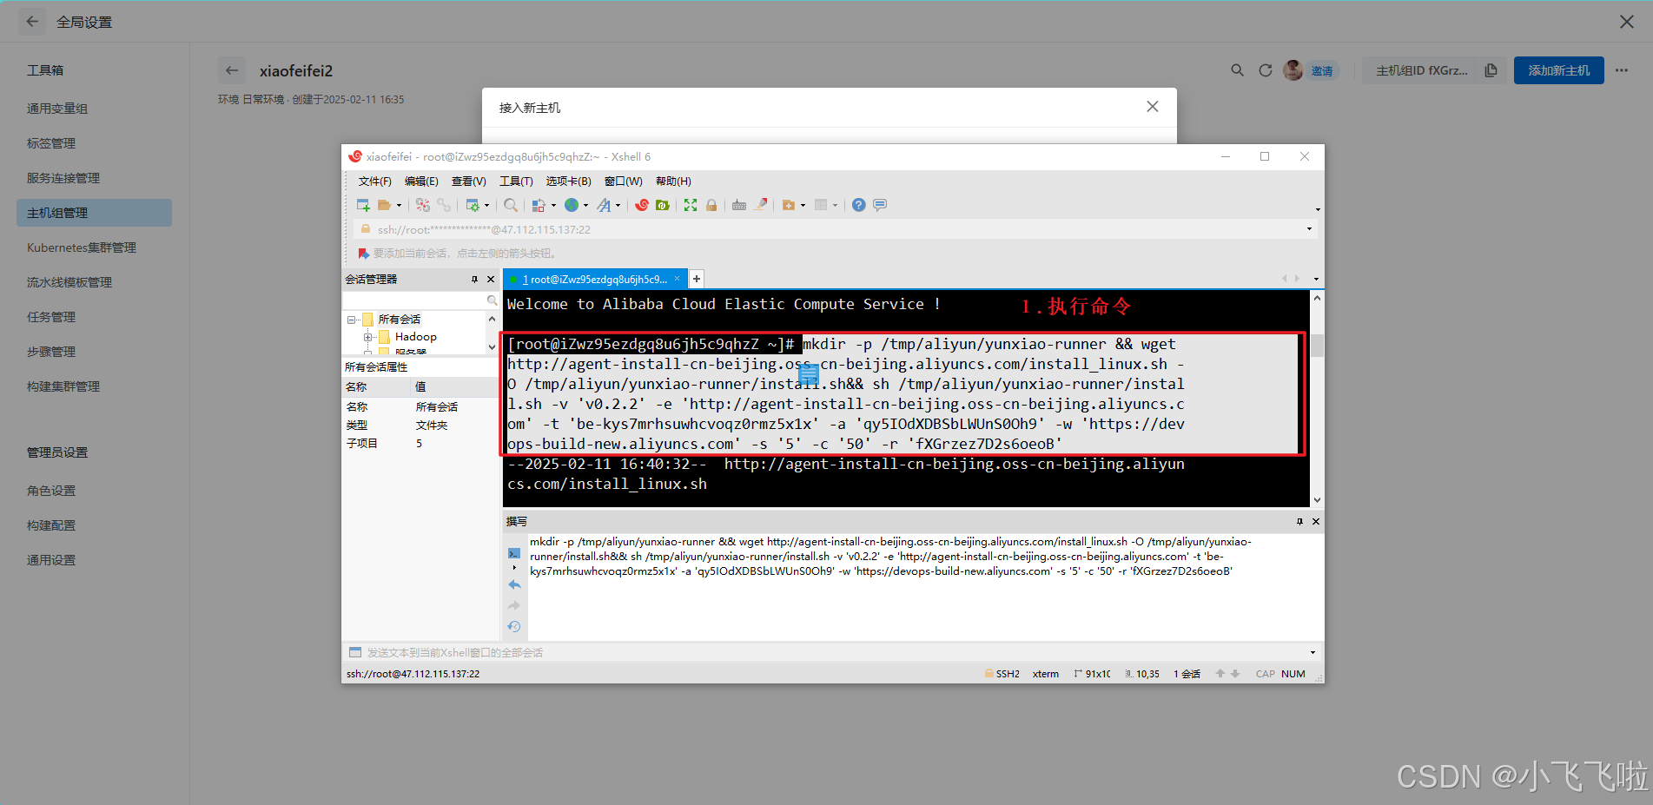The width and height of the screenshot is (1653, 805).
Task: Click the speech bubble feedback icon
Action: (x=880, y=205)
